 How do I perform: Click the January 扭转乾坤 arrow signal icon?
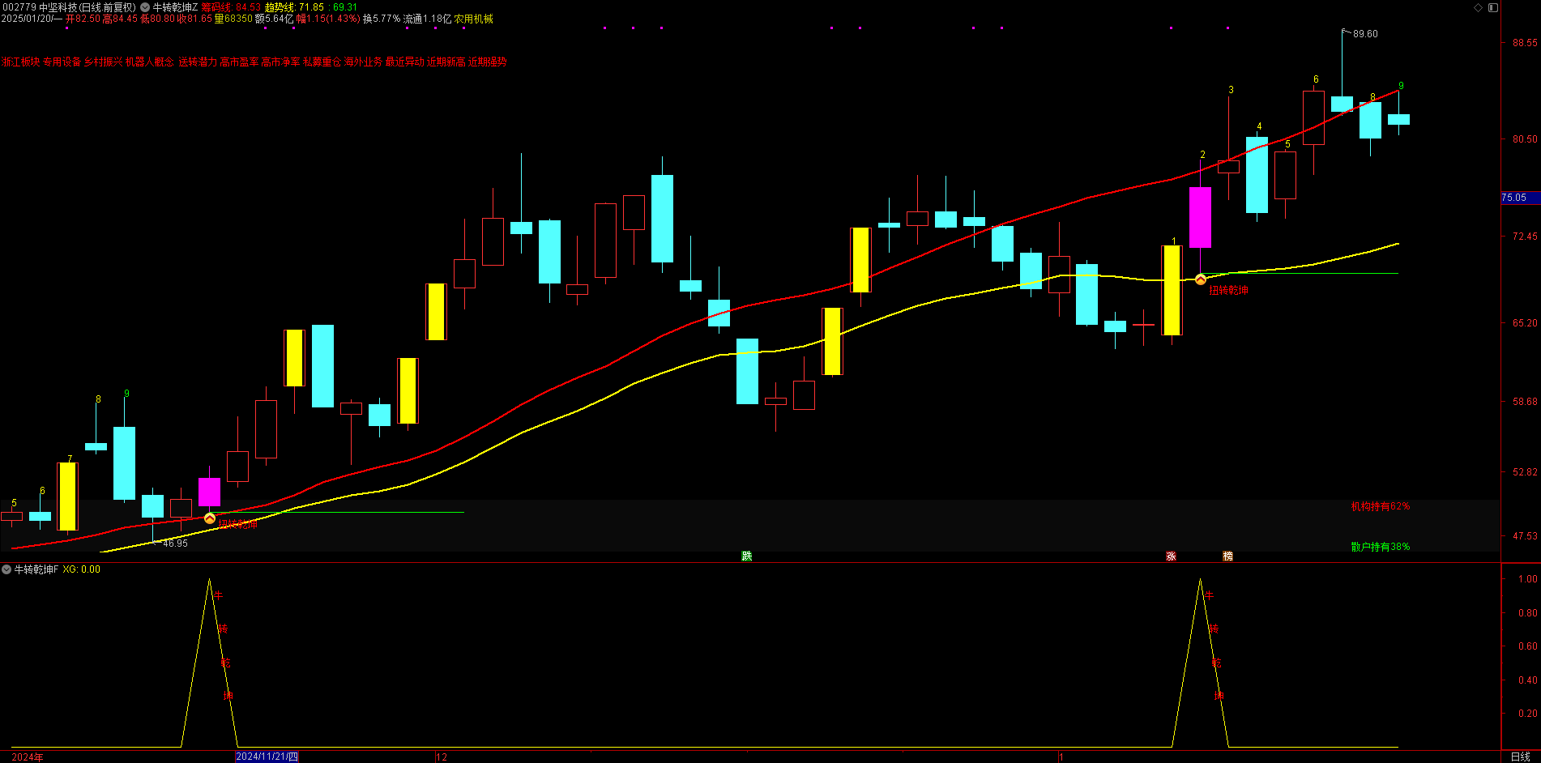1200,279
